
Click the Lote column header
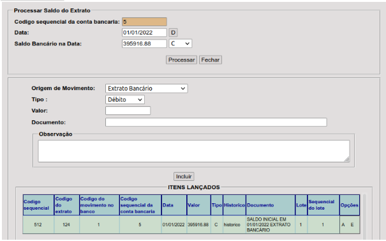pyautogui.click(x=301, y=205)
